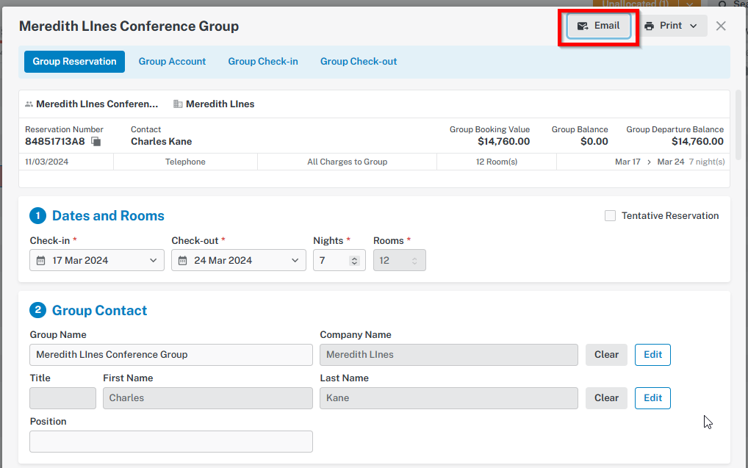Go to the Group Check-out tab
The image size is (748, 468).
(359, 62)
